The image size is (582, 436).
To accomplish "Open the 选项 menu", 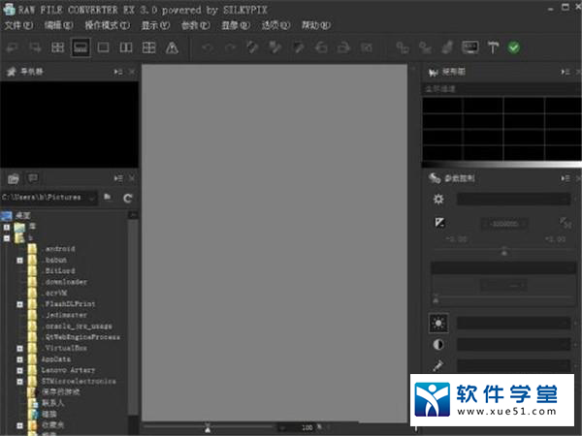I will tap(275, 25).
